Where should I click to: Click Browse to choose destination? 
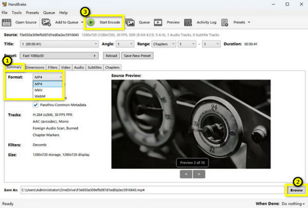(x=296, y=190)
